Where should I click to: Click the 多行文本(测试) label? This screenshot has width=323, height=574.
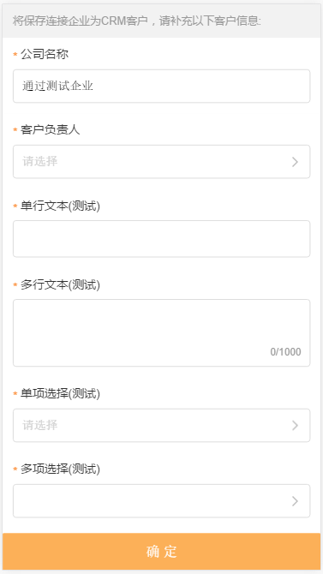[x=60, y=284]
